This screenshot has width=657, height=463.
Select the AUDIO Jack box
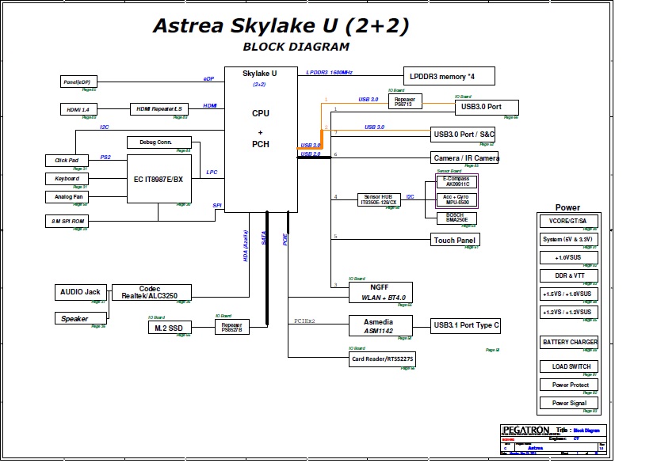pos(80,292)
